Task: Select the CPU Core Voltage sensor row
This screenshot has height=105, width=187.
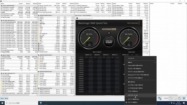Action: click(x=19, y=82)
